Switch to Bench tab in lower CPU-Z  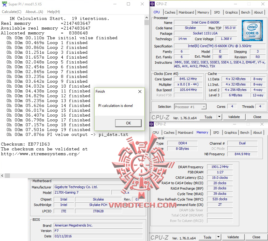tap(244, 133)
